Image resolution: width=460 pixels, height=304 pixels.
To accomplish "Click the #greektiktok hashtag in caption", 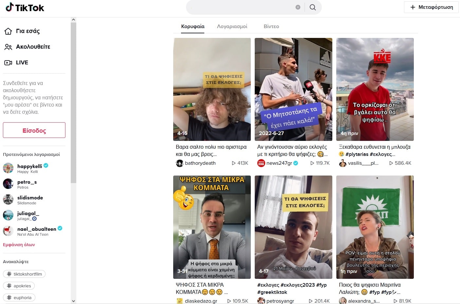I will [272, 292].
